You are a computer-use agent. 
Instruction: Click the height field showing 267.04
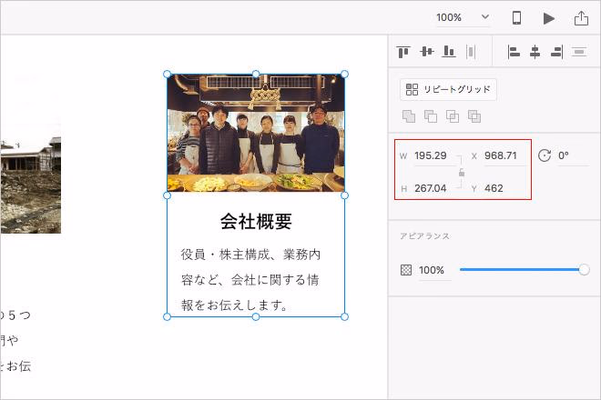[431, 188]
